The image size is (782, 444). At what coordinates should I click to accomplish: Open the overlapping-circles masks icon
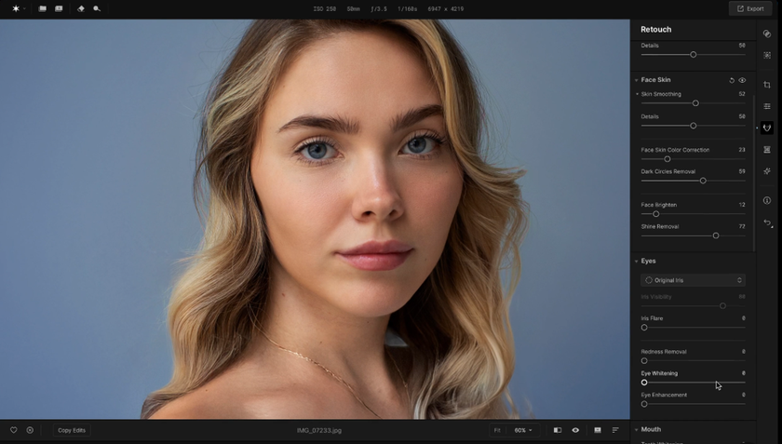[x=767, y=34]
